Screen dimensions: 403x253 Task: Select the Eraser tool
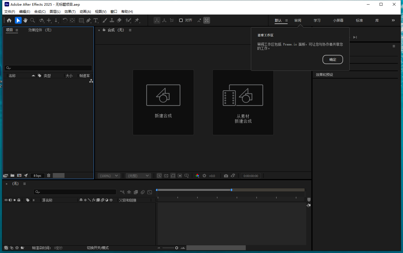click(119, 20)
